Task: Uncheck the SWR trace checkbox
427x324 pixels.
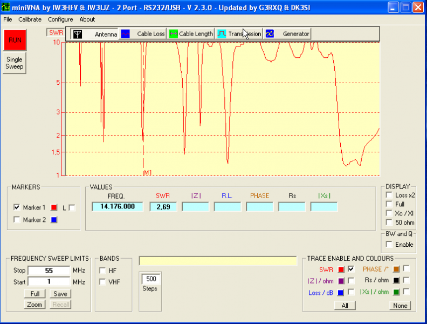Action: point(352,269)
